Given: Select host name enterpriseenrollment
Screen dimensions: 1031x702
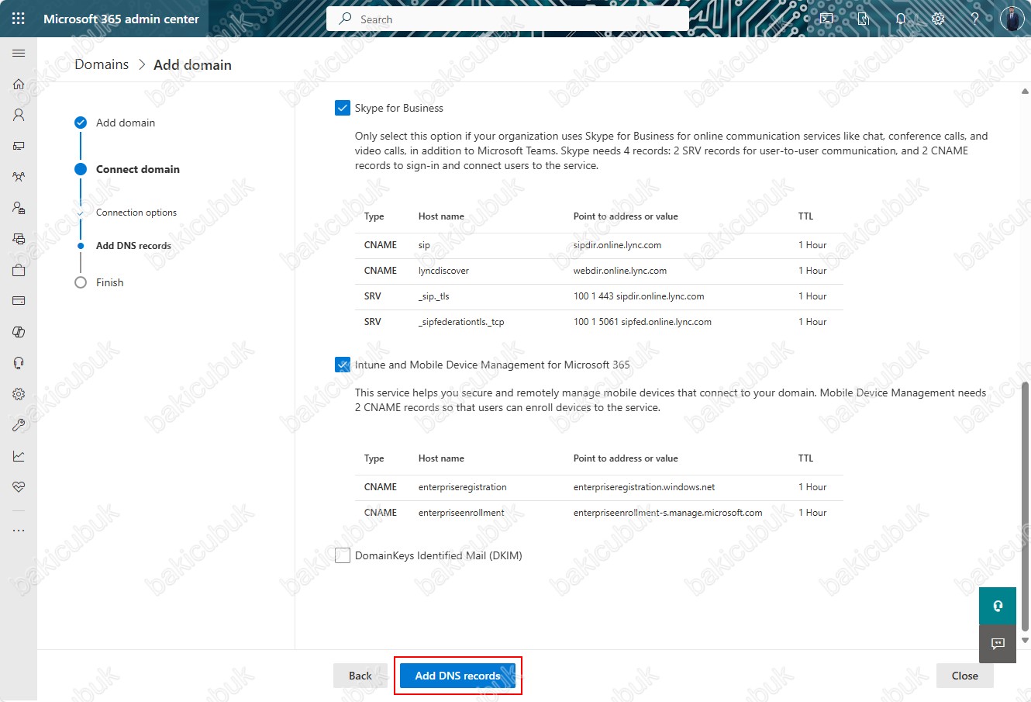Looking at the screenshot, I should pos(461,513).
